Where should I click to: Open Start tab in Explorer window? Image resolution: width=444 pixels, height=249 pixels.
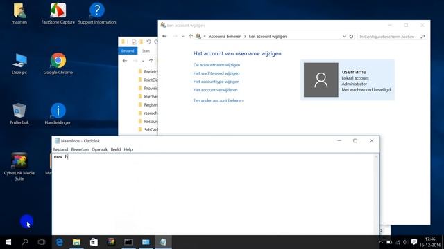[x=146, y=50]
